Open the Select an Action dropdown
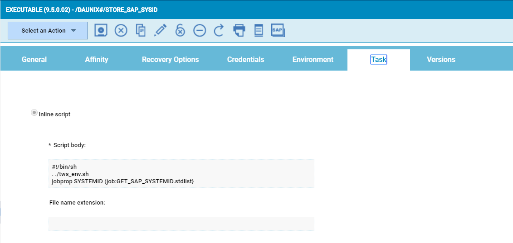The width and height of the screenshot is (513, 243). (48, 31)
